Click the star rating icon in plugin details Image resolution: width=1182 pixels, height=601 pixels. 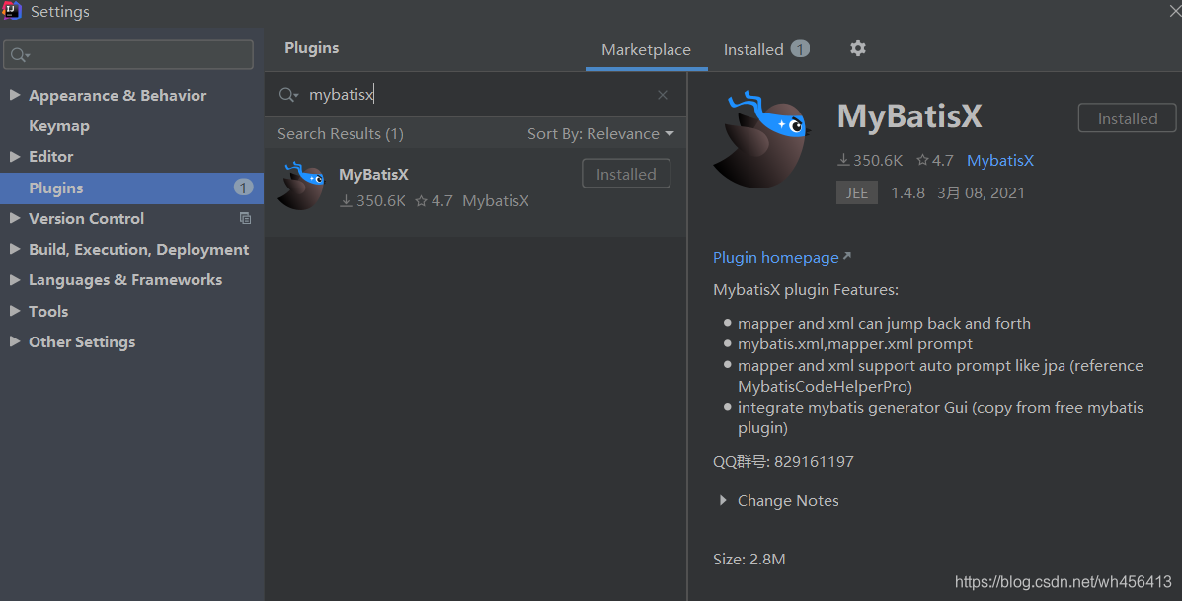pos(922,161)
